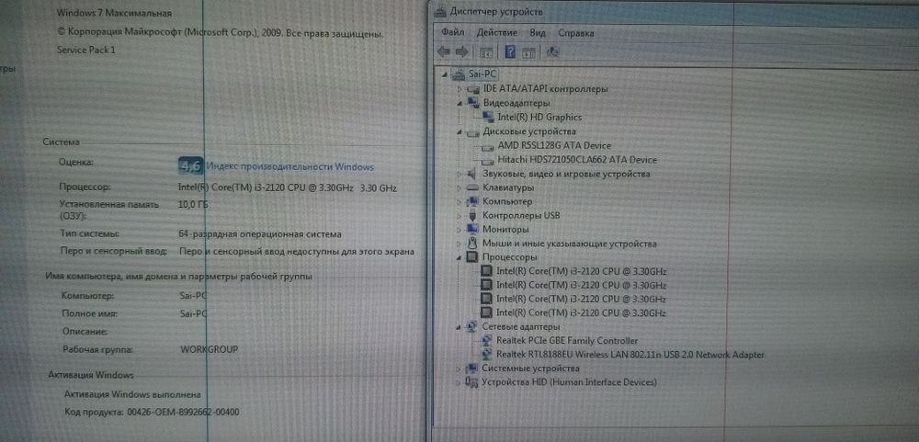Click the Realtek RTL8188EU wireless adapter icon
Viewport: 919px width, 442px height.
pyautogui.click(x=486, y=355)
